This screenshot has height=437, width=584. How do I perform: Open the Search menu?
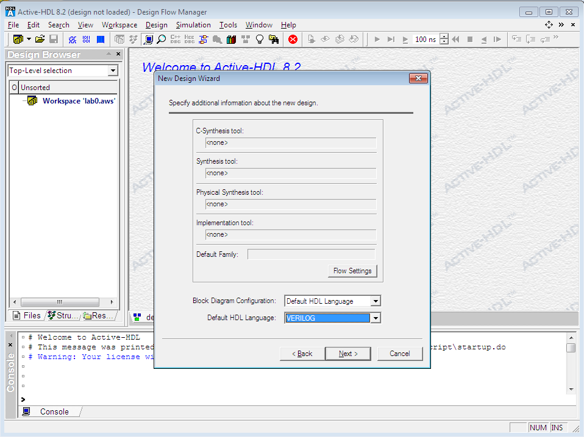coord(59,25)
